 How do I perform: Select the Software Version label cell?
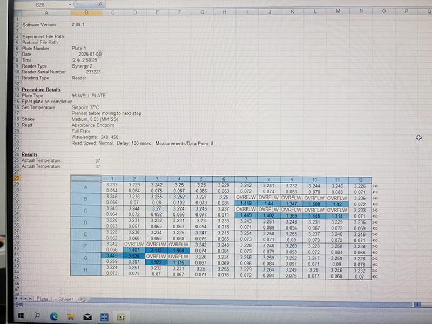39,25
